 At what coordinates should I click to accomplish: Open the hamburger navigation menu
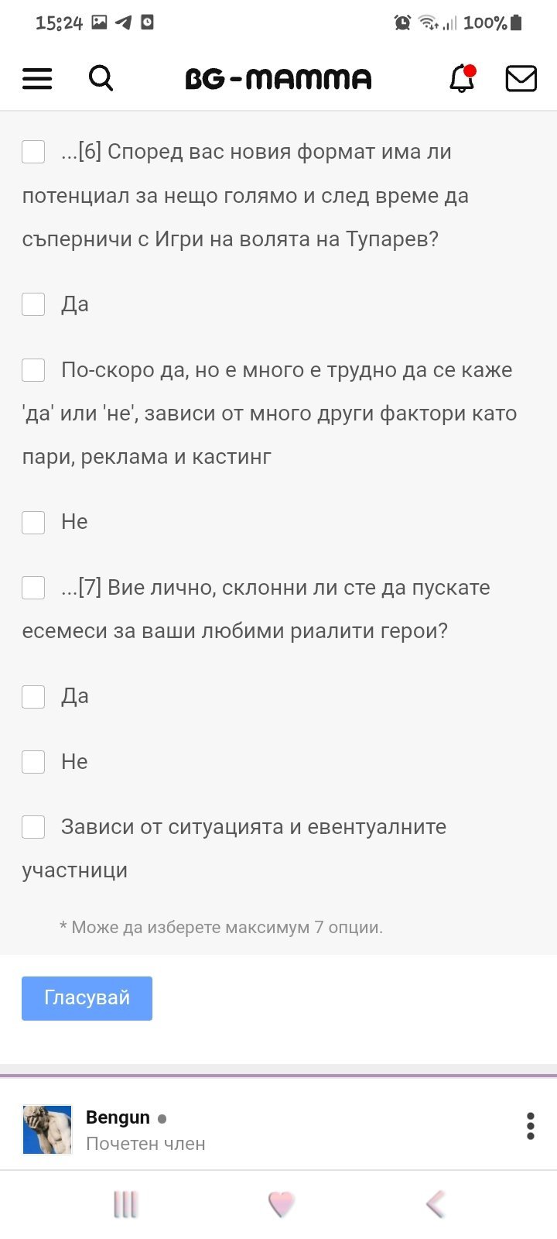coord(37,78)
